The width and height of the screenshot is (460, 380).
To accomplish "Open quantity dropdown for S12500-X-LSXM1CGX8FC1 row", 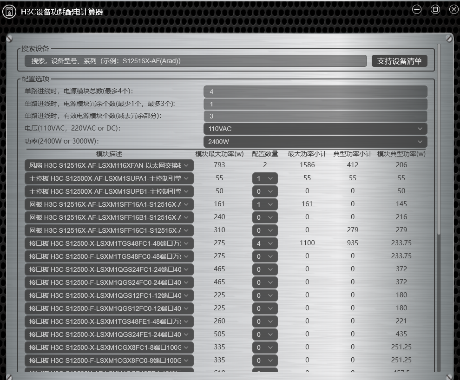I will click(x=265, y=347).
